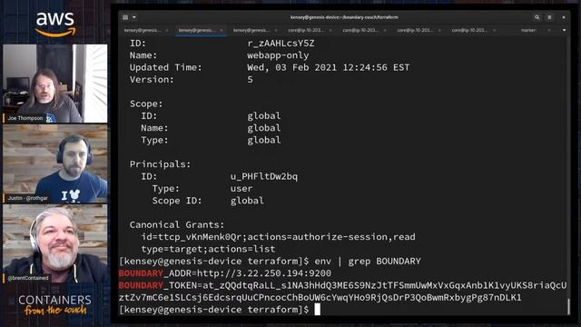581x327 pixels.
Task: Click @brentContained's video thumbnail
Action: coord(55,243)
